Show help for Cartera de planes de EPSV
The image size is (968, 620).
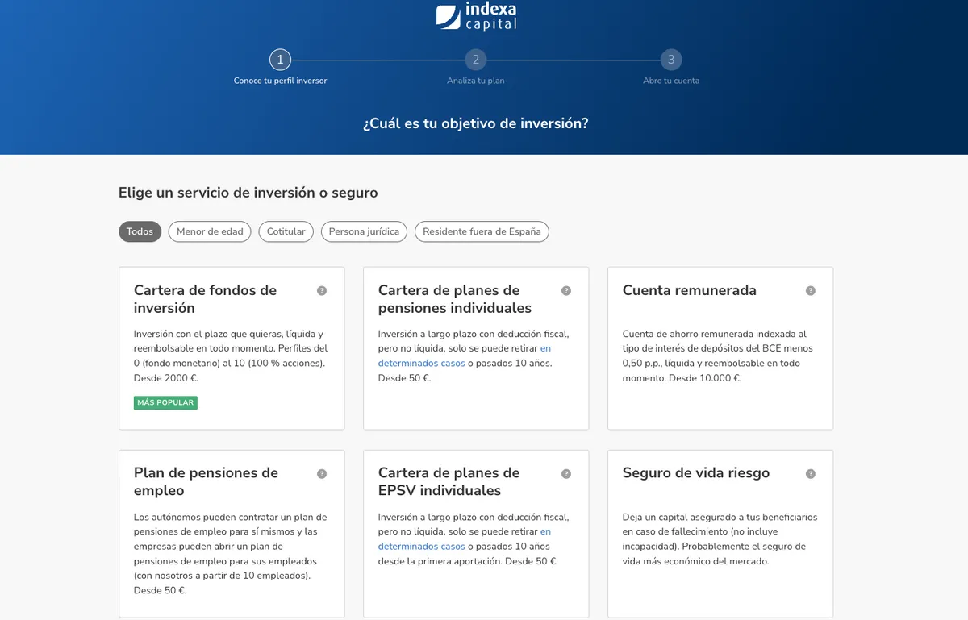click(x=566, y=474)
